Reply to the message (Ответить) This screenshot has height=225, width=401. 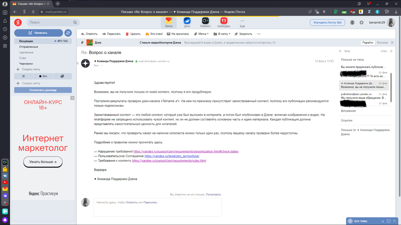click(89, 34)
